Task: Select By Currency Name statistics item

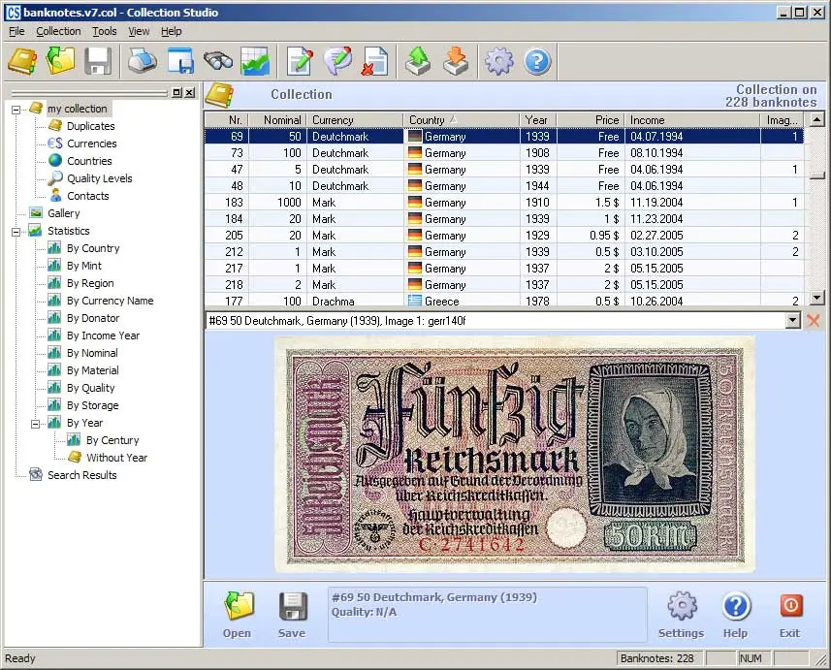Action: click(x=110, y=301)
